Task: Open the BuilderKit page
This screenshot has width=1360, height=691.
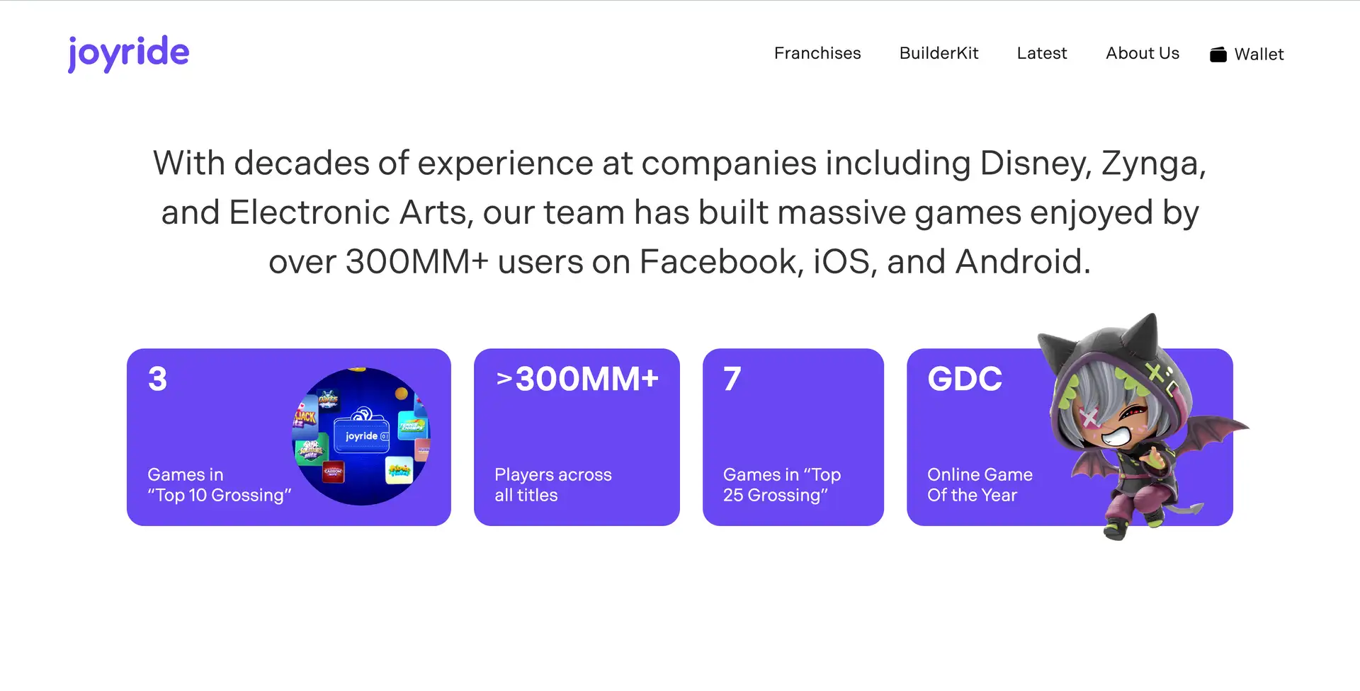Action: pyautogui.click(x=939, y=54)
